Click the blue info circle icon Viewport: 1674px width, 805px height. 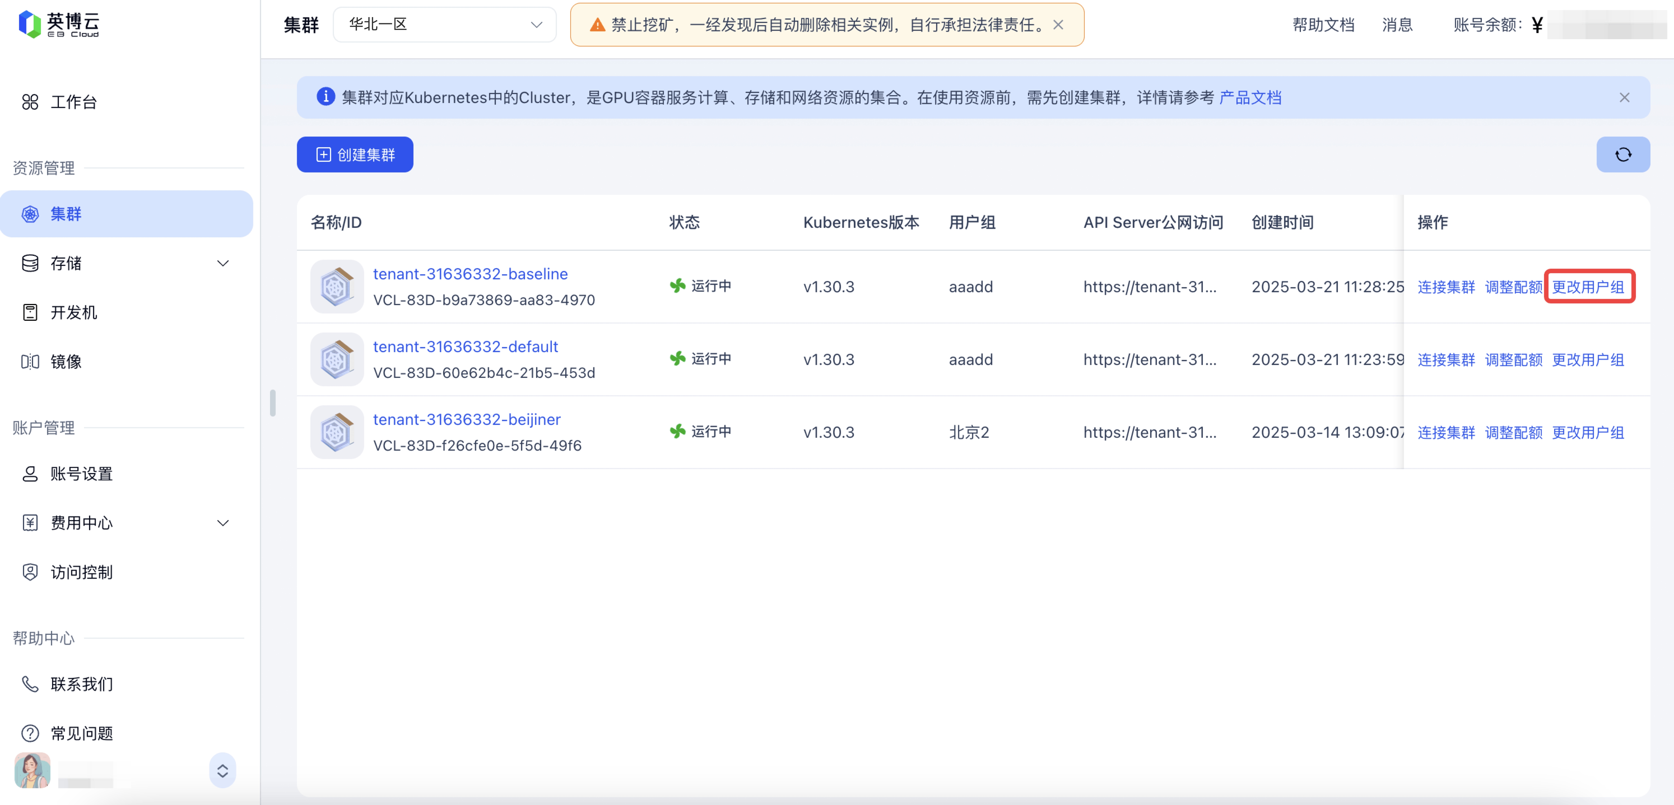[325, 97]
